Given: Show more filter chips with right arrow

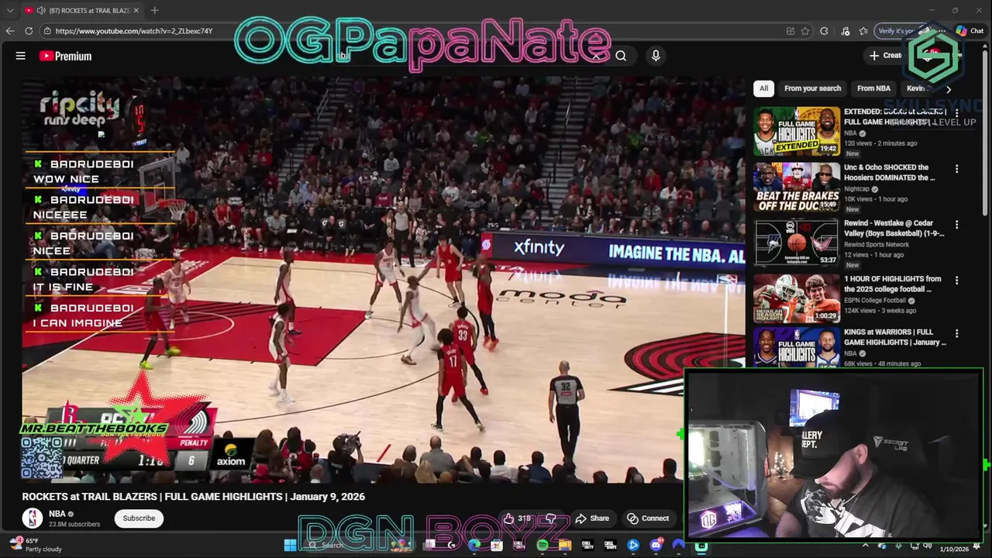Looking at the screenshot, I should coord(948,89).
